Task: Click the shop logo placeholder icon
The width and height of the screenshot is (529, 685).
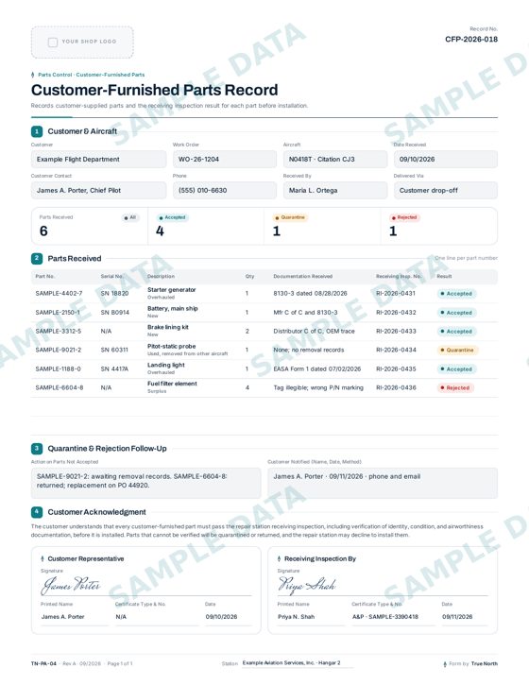Action: (53, 43)
